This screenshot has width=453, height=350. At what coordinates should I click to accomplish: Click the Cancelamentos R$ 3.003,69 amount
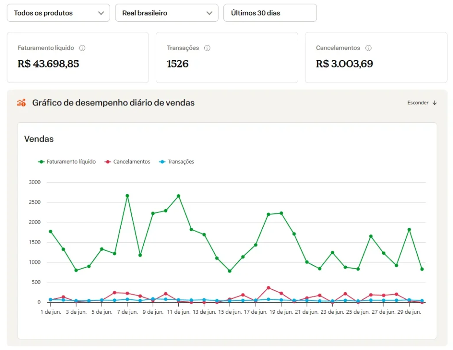pyautogui.click(x=344, y=64)
